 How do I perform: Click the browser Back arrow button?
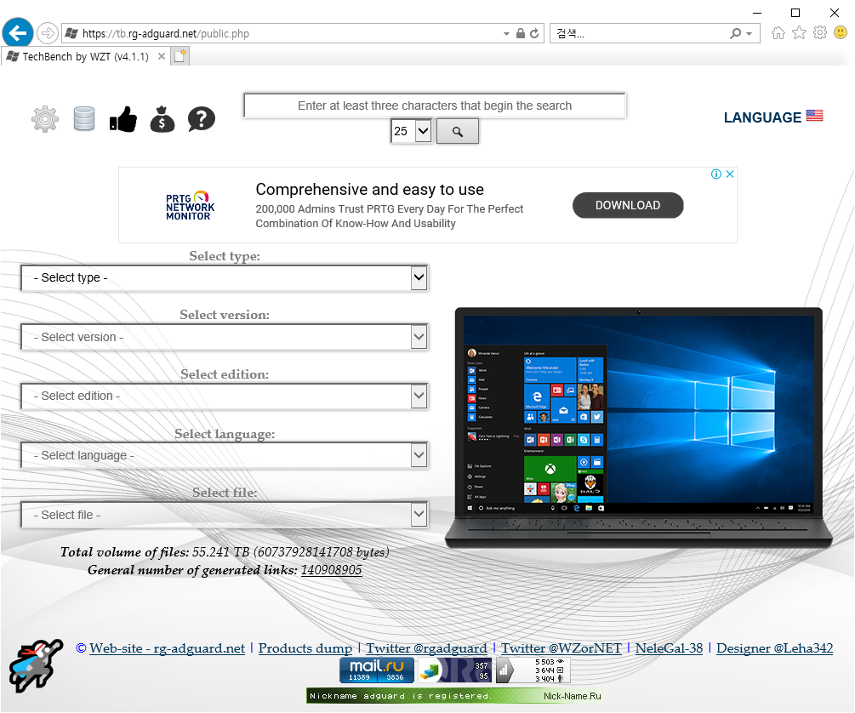pyautogui.click(x=18, y=33)
